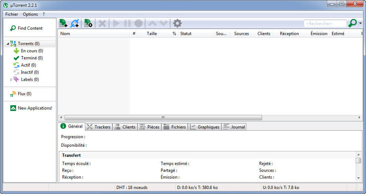This screenshot has width=366, height=194.
Task: Select Flux (0) feeds item
Action: (x=21, y=94)
